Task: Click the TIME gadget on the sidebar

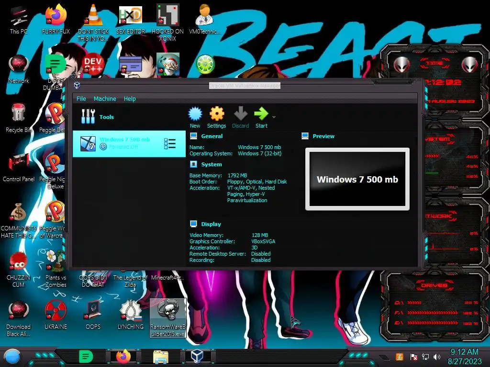Action: pos(435,82)
